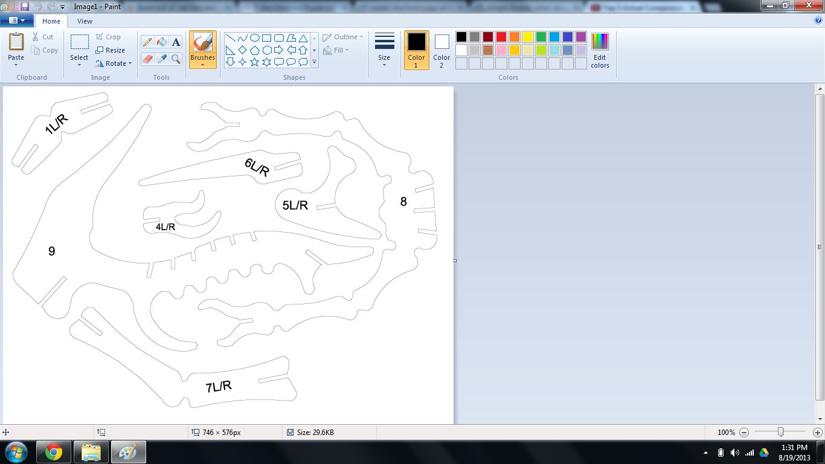Choose the straight Line shape
The height and width of the screenshot is (464, 825).
pyautogui.click(x=230, y=37)
